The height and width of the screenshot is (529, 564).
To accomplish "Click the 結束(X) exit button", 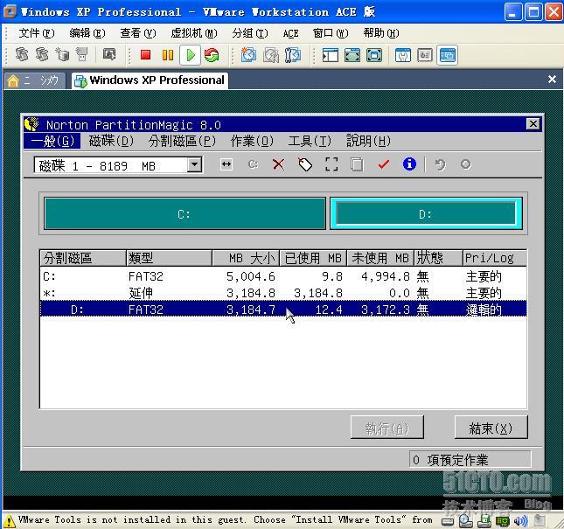I will 491,428.
